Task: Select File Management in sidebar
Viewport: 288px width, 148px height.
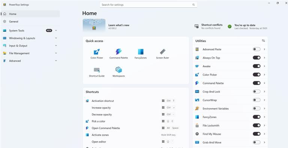Action: click(30, 53)
